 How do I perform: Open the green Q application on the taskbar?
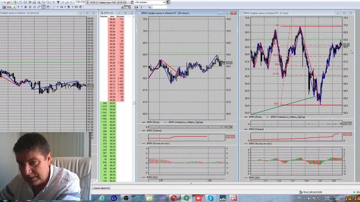[186, 198]
